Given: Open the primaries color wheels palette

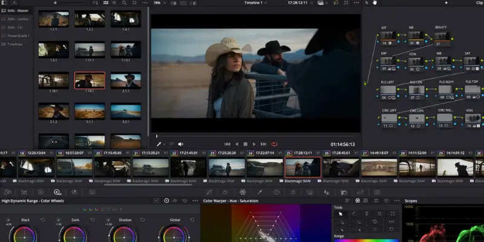Looking at the screenshot, I should (x=41, y=192).
